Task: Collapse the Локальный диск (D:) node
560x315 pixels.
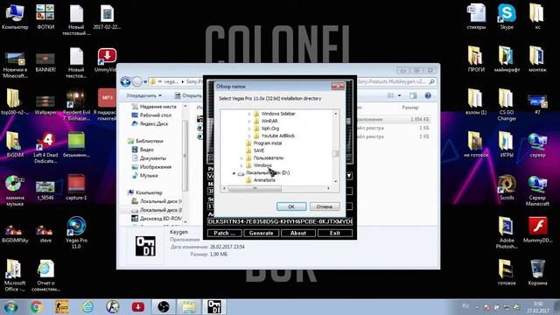Action: click(x=234, y=173)
